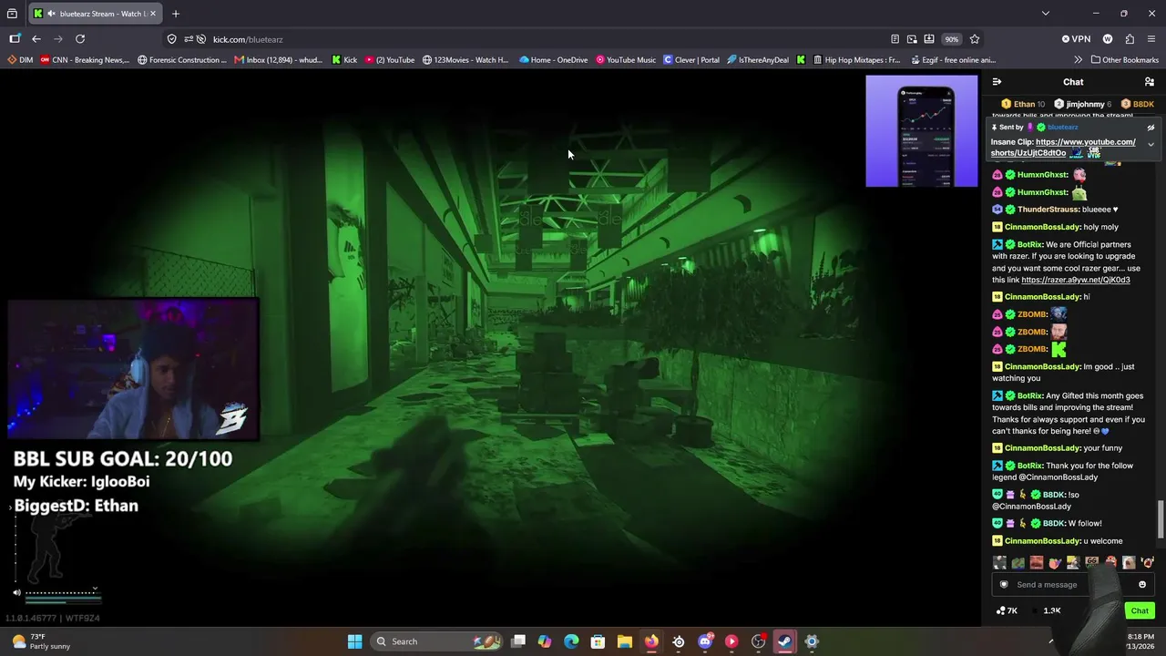Open the Clever | Portal bookmark

coord(691,60)
